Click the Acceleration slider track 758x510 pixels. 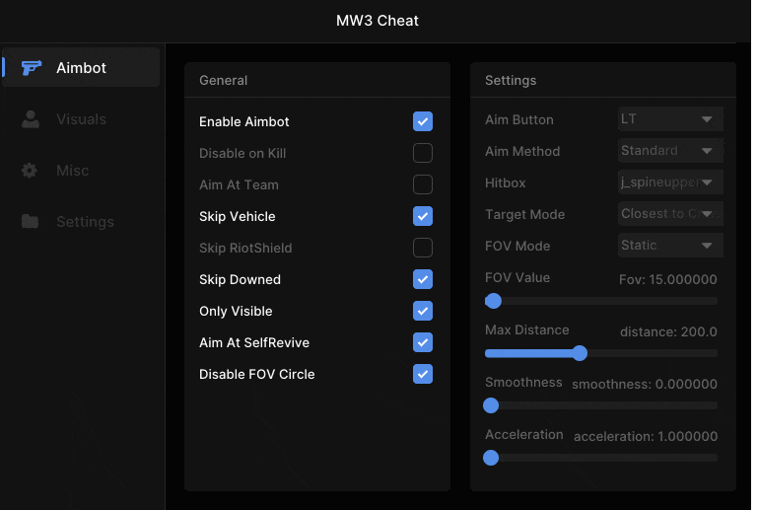601,458
